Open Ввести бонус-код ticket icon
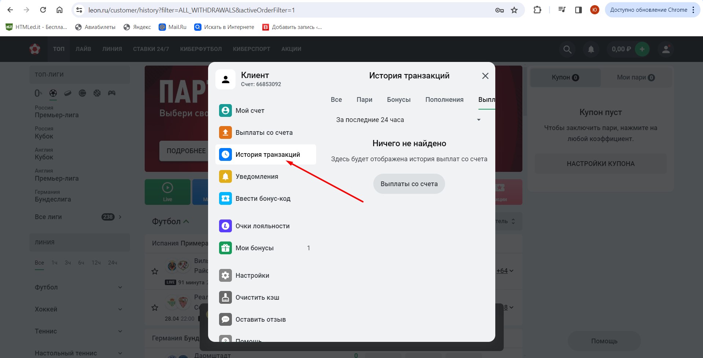This screenshot has width=703, height=358. [x=225, y=199]
